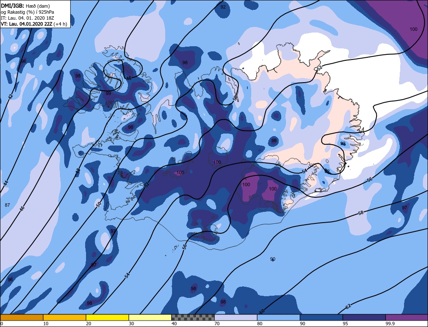
Task: Select the '20' legend tick label
Action: click(x=89, y=324)
